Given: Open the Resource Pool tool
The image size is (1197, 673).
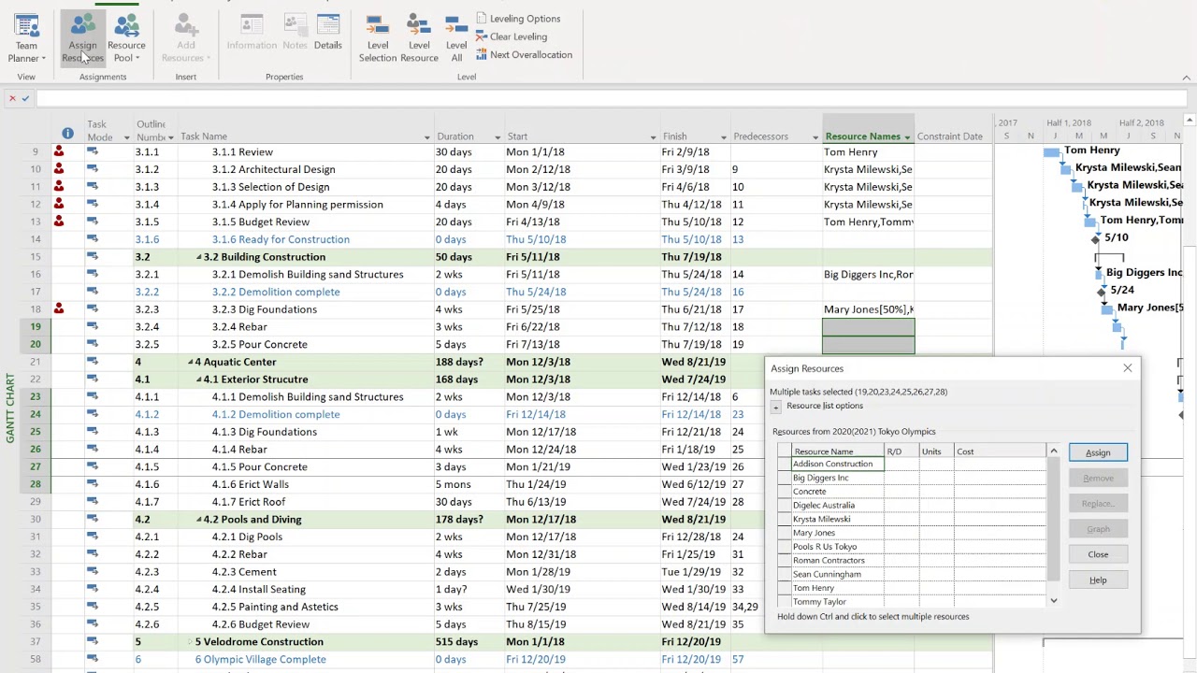Looking at the screenshot, I should click(x=126, y=37).
